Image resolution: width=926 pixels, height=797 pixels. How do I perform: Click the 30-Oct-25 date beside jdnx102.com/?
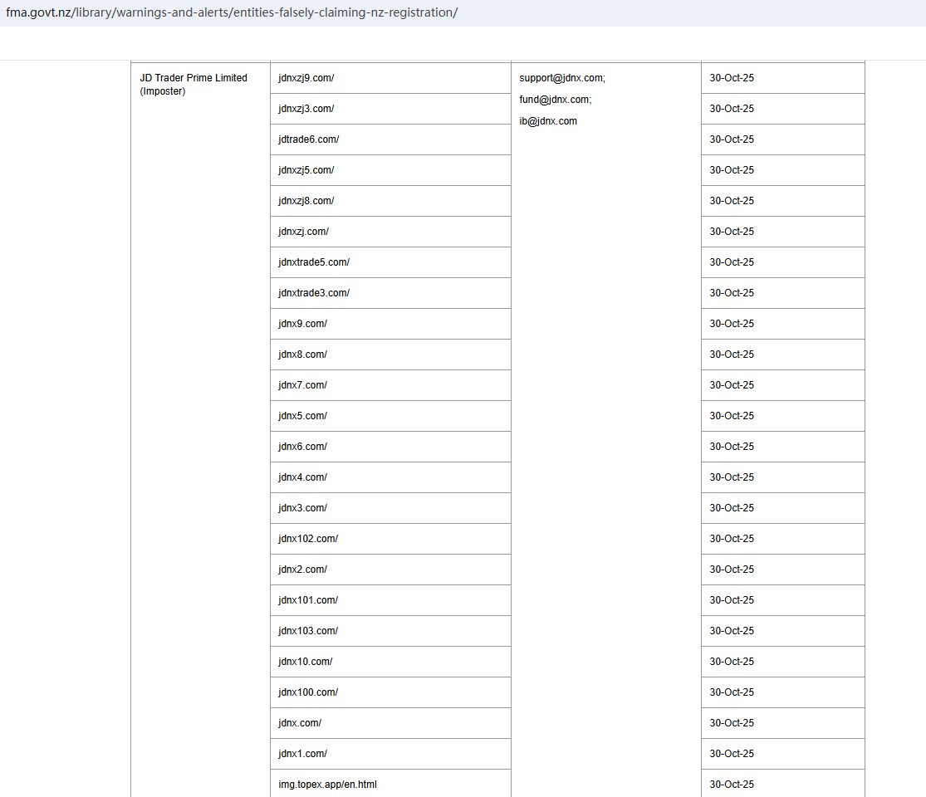point(732,539)
